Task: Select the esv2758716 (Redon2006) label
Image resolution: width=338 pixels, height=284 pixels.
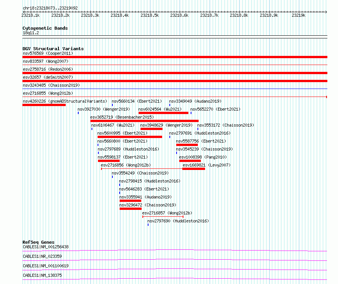Action: [x=48, y=69]
